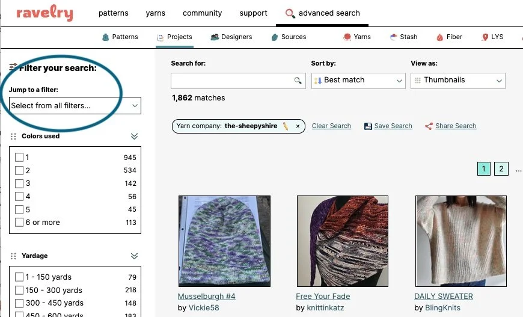Check the 5 colors used box
523x317 pixels.
tap(19, 209)
